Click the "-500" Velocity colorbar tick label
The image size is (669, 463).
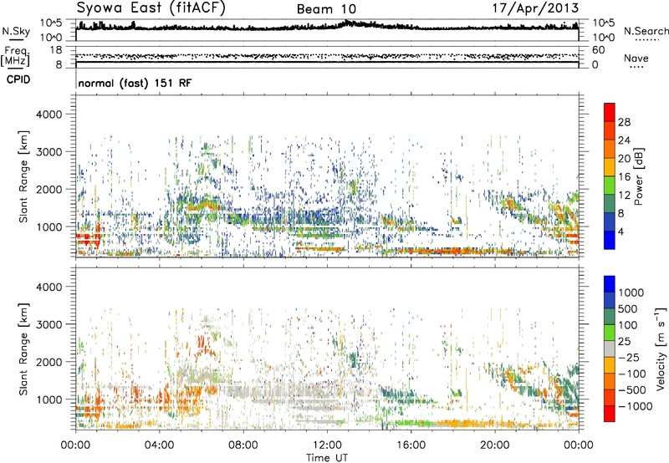[x=632, y=389]
